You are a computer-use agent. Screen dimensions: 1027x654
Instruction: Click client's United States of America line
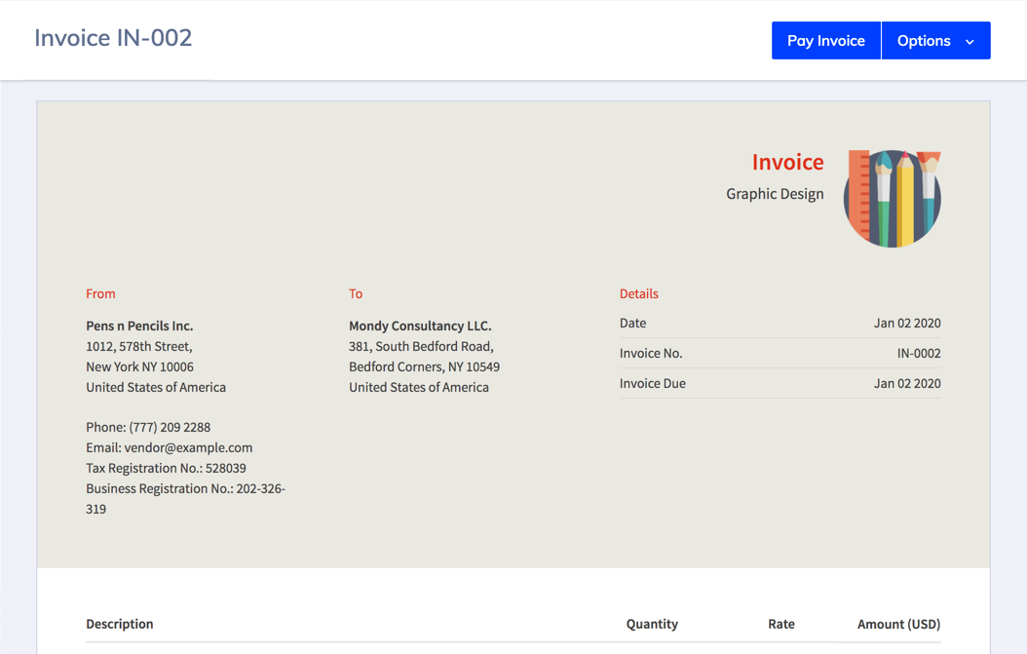(x=419, y=387)
